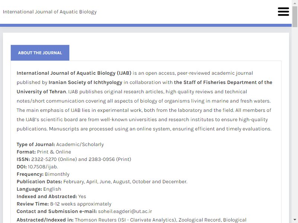The width and height of the screenshot is (298, 223).
Task: Click the Publication Dates line
Action: point(102,181)
